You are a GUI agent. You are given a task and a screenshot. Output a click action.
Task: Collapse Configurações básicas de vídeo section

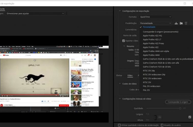120,99
